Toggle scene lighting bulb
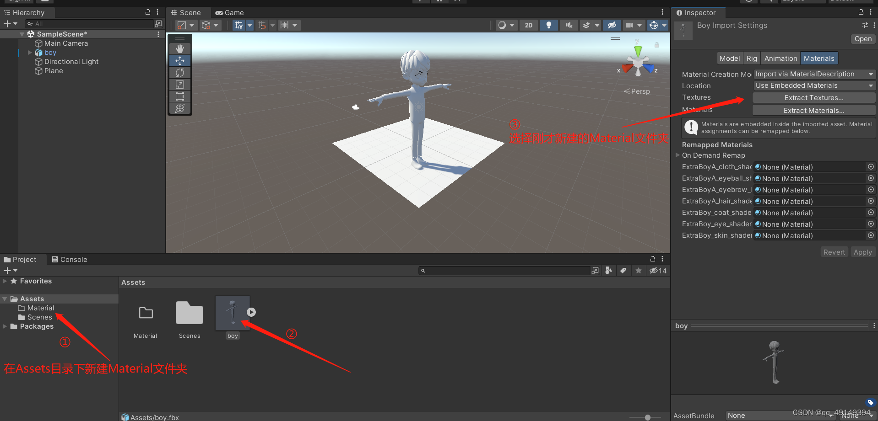The width and height of the screenshot is (878, 421). [x=549, y=25]
